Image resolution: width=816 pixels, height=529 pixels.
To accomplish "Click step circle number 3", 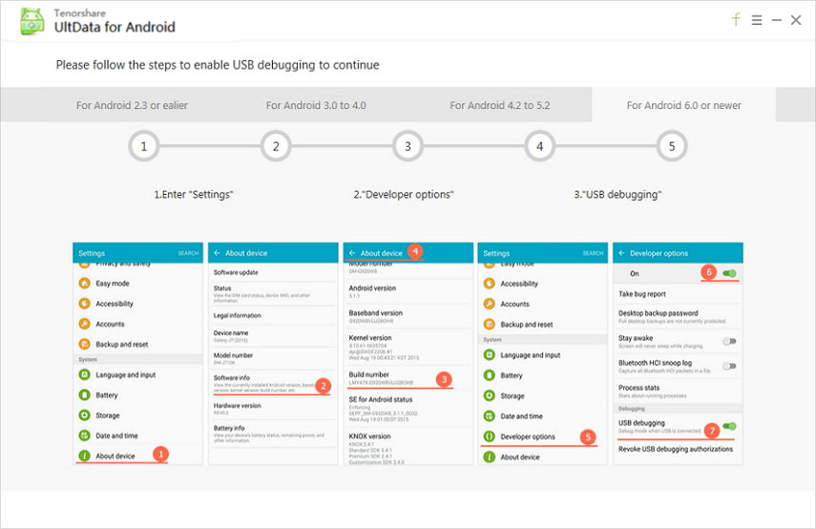I will click(x=408, y=146).
